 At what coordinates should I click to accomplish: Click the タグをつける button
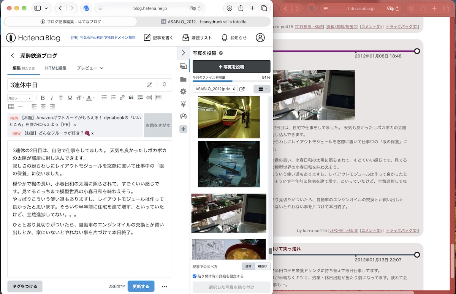[x=25, y=286]
